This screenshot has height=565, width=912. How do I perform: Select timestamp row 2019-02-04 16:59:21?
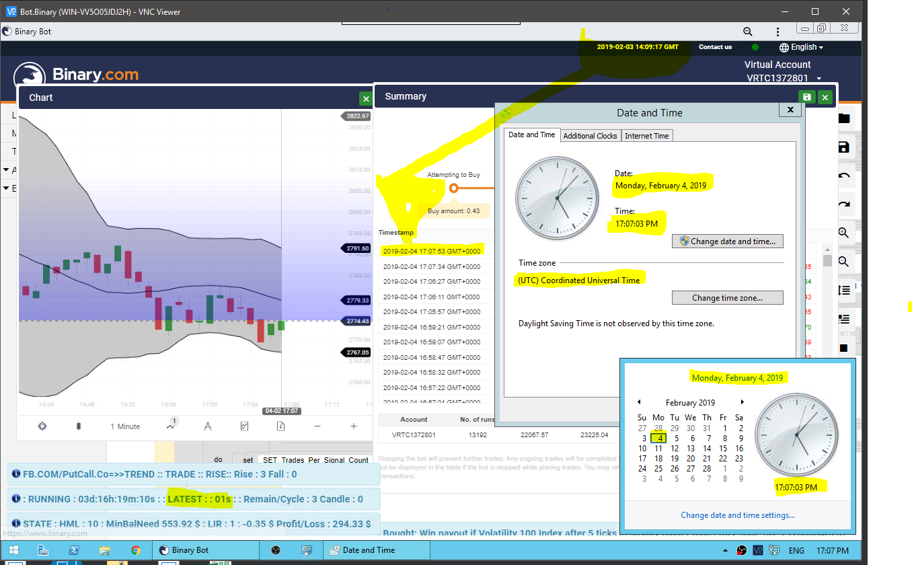(431, 327)
